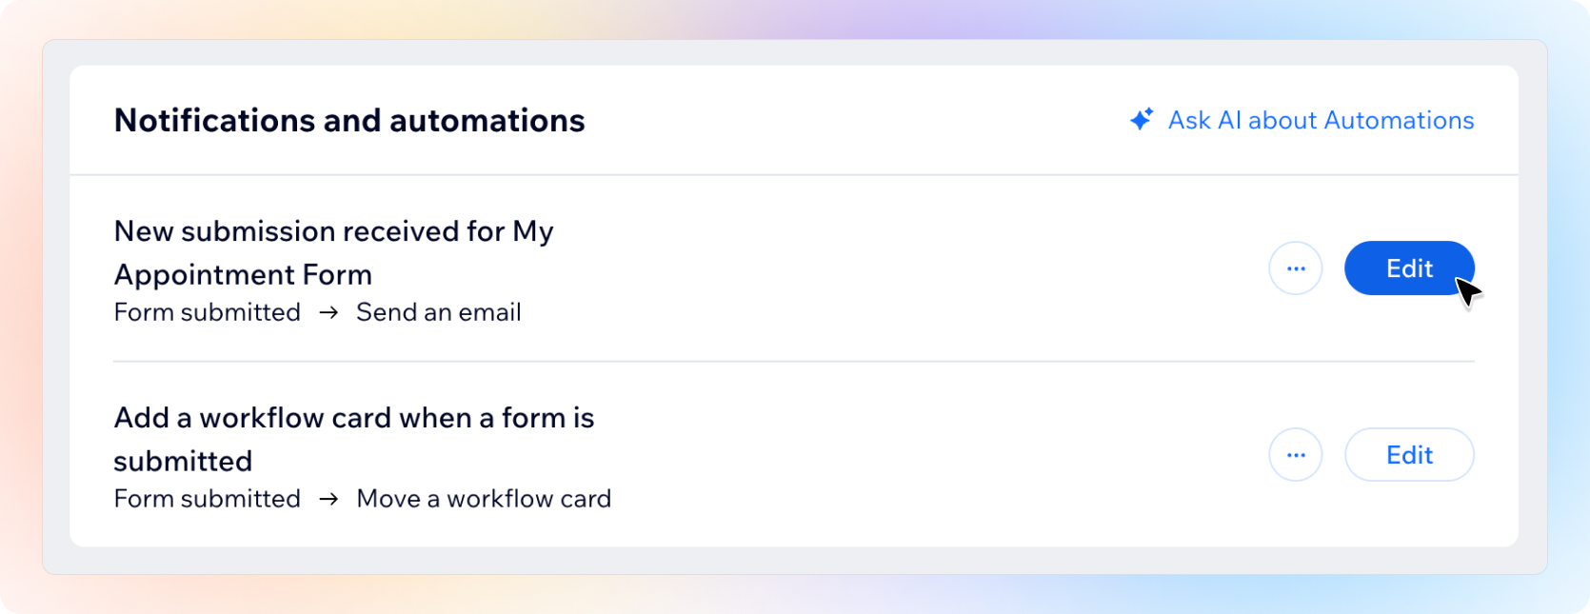Click the divider line between the two automations
Screen dimensions: 1590x614
793,362
